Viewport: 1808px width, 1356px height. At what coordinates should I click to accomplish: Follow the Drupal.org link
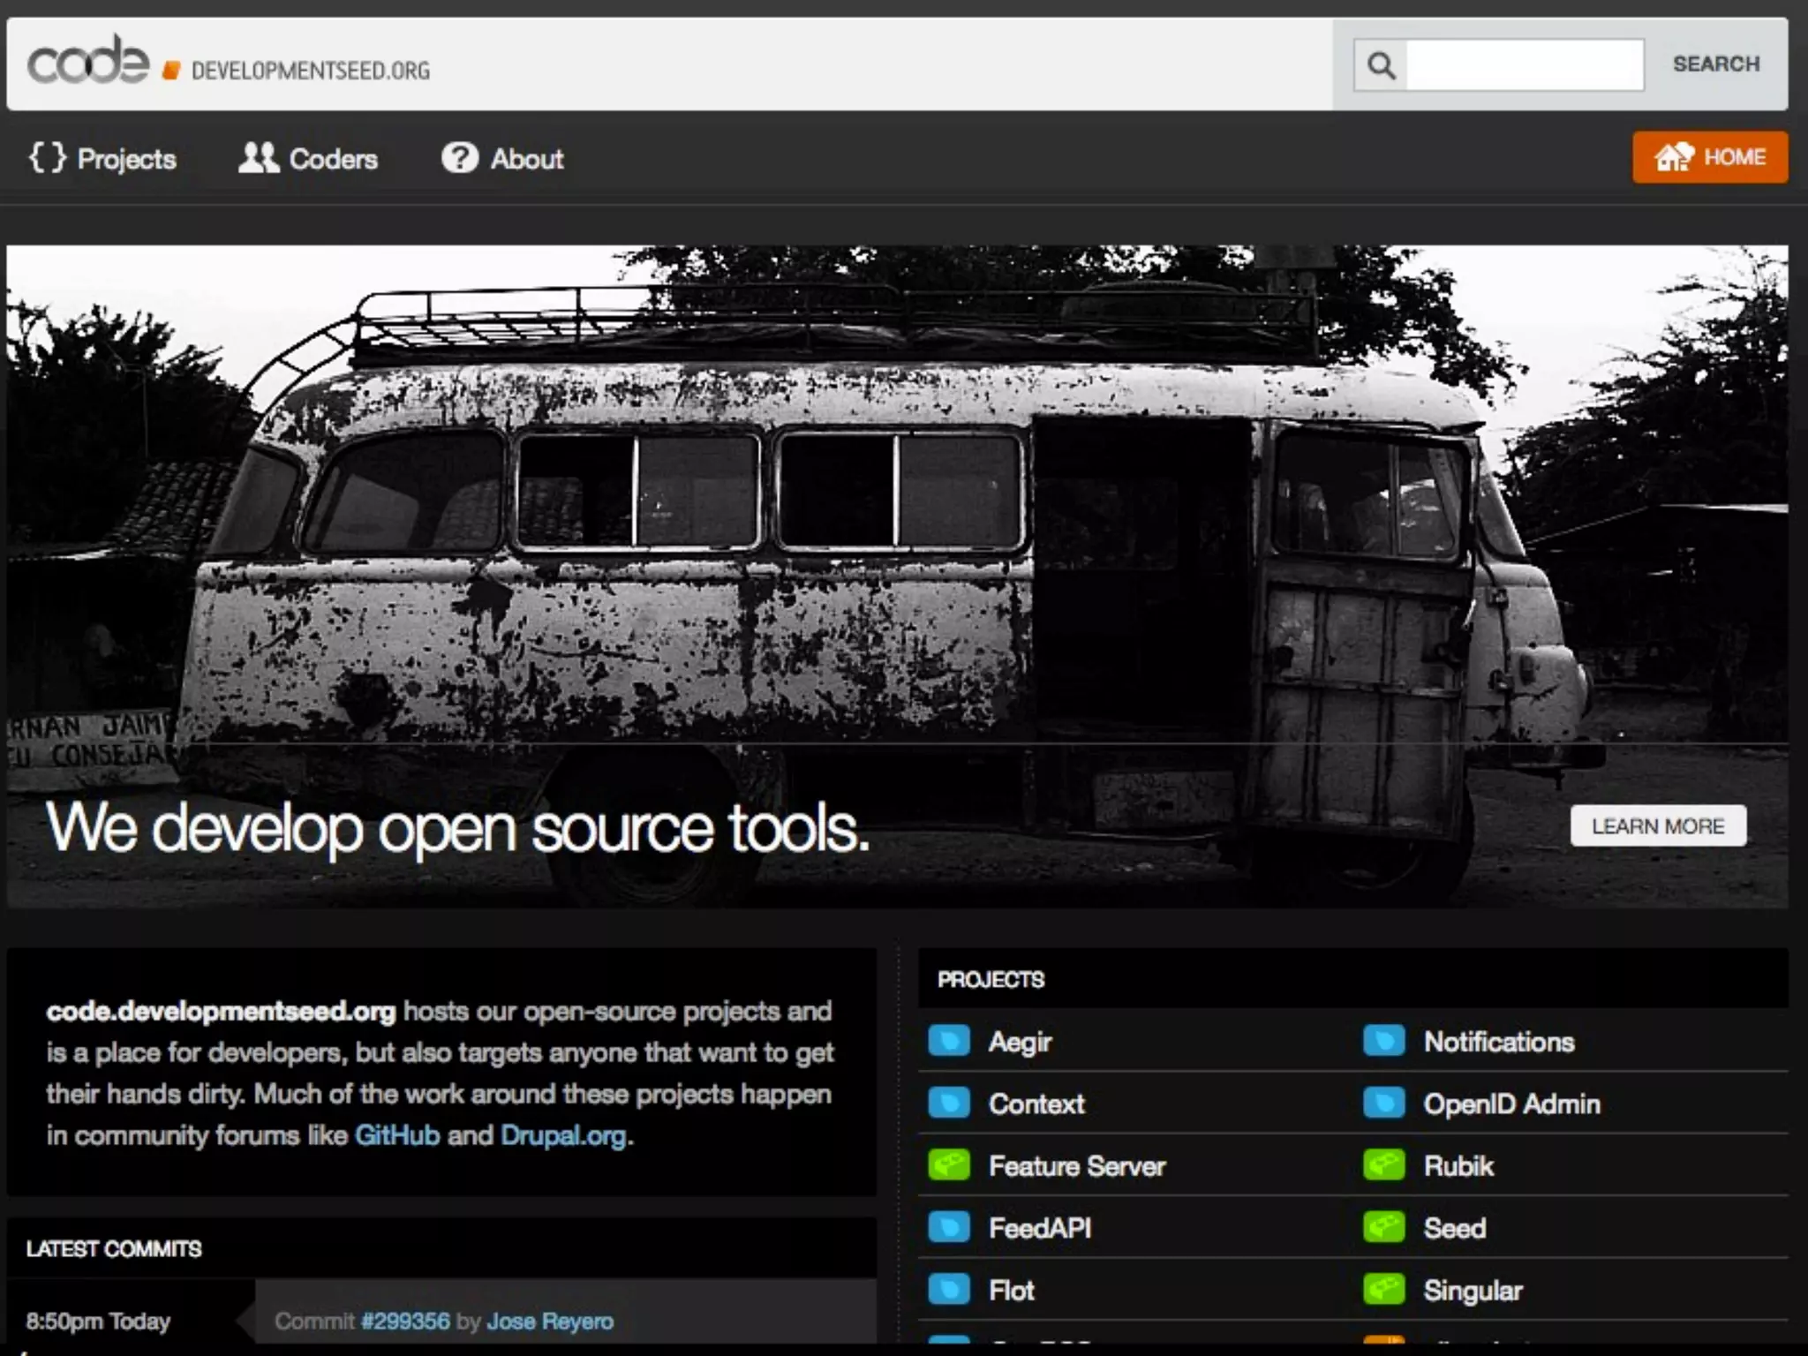coord(563,1135)
